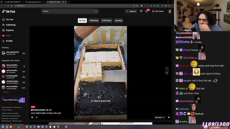Click the Transparency footer link
Screen dimensions: 230x129
(x=14, y=119)
